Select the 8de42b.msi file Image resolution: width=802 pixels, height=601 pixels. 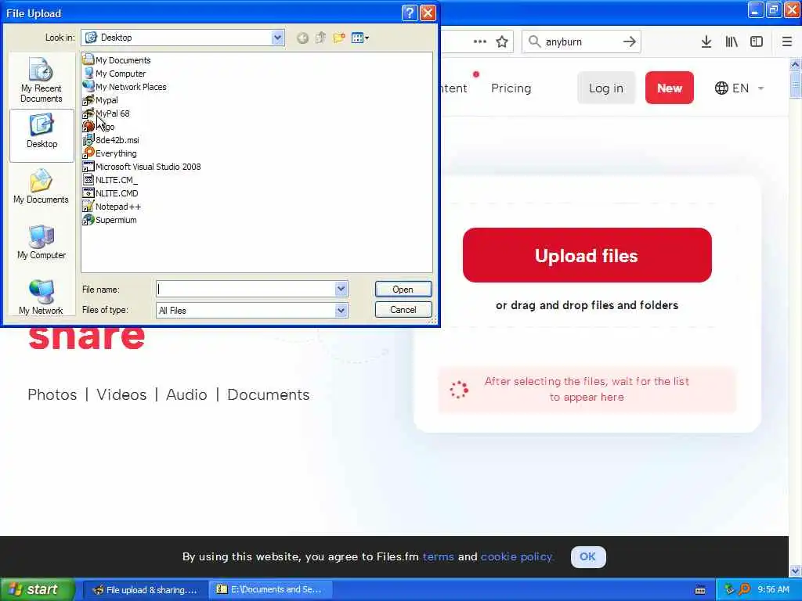point(111,140)
